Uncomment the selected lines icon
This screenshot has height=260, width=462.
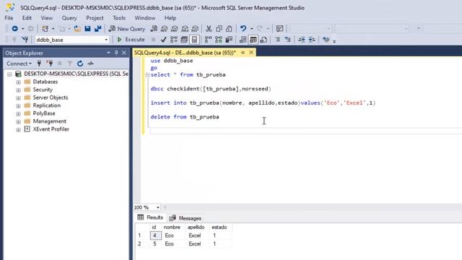point(287,40)
